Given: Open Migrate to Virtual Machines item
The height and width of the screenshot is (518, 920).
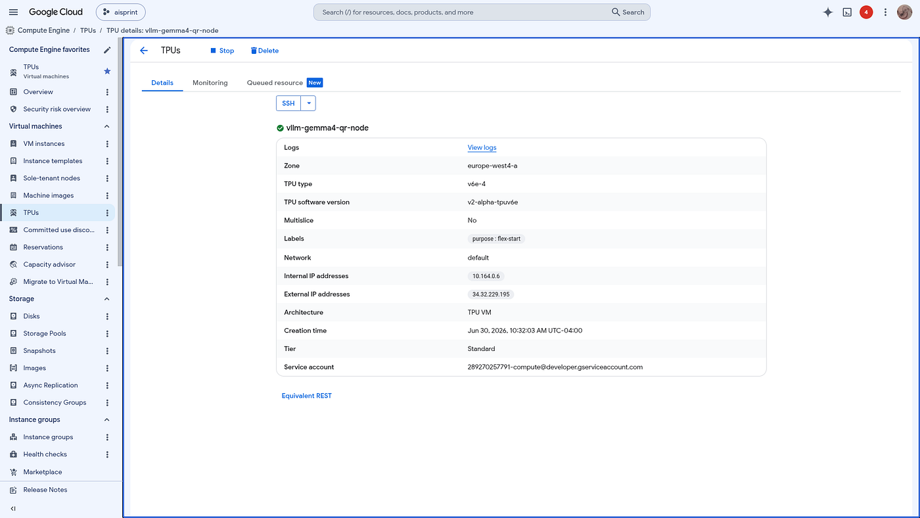Looking at the screenshot, I should coord(58,281).
